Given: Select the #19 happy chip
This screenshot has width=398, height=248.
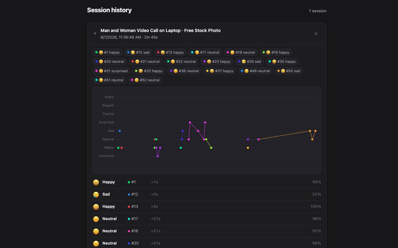Looking at the screenshot, I should pyautogui.click(x=276, y=52).
